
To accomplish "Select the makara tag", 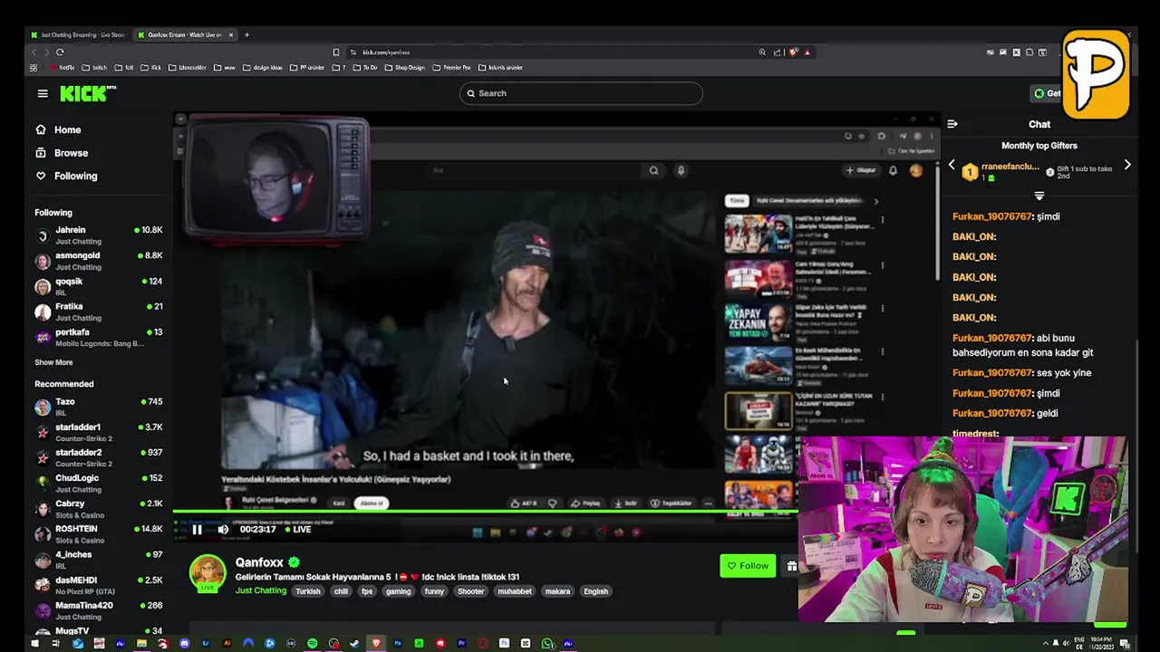I will [x=557, y=591].
